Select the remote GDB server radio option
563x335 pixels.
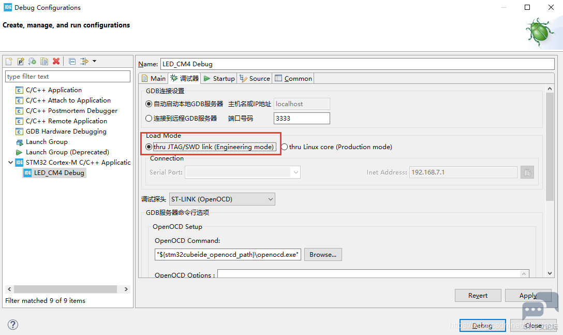[x=149, y=118]
